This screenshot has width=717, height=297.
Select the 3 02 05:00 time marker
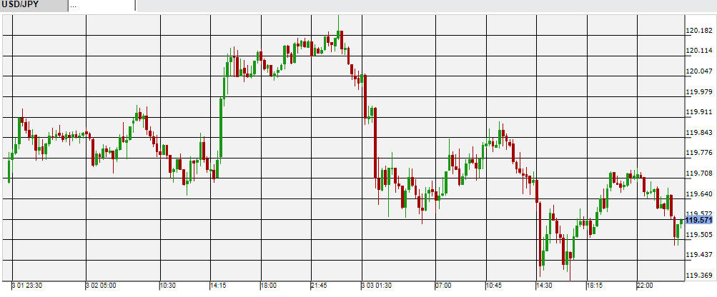coord(100,286)
